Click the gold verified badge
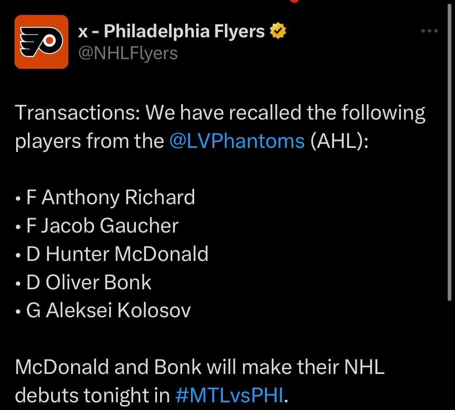This screenshot has height=410, width=455. pyautogui.click(x=277, y=31)
